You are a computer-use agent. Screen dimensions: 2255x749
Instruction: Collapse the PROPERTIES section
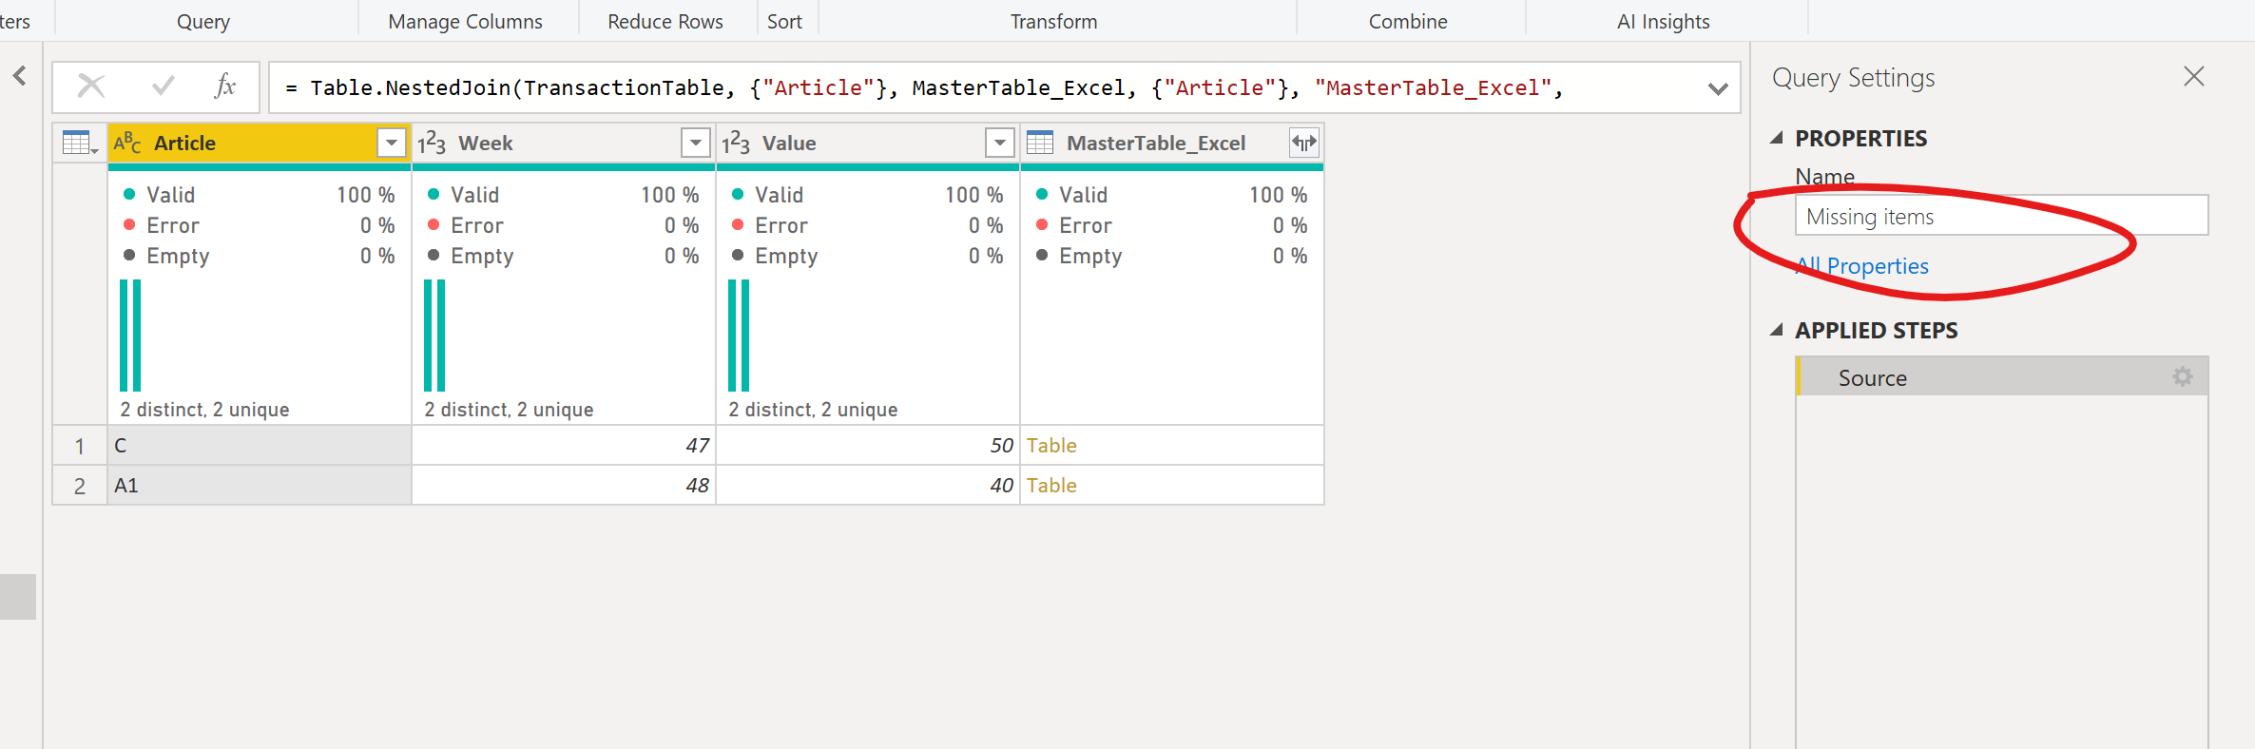(1776, 139)
